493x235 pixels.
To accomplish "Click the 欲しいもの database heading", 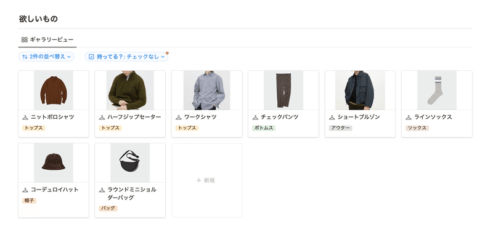I will pos(38,19).
